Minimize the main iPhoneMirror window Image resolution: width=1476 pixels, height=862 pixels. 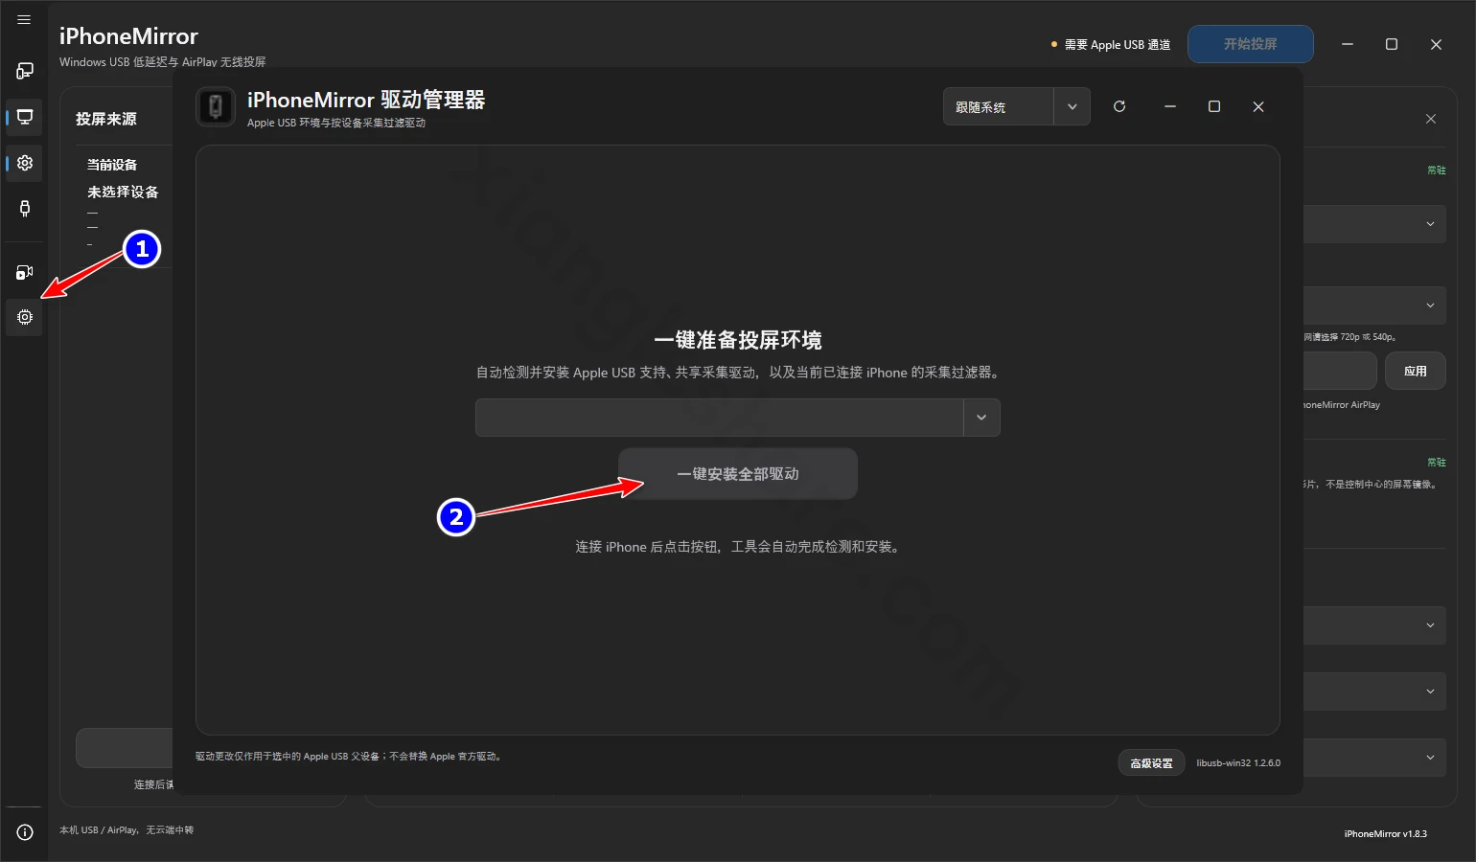click(x=1348, y=44)
